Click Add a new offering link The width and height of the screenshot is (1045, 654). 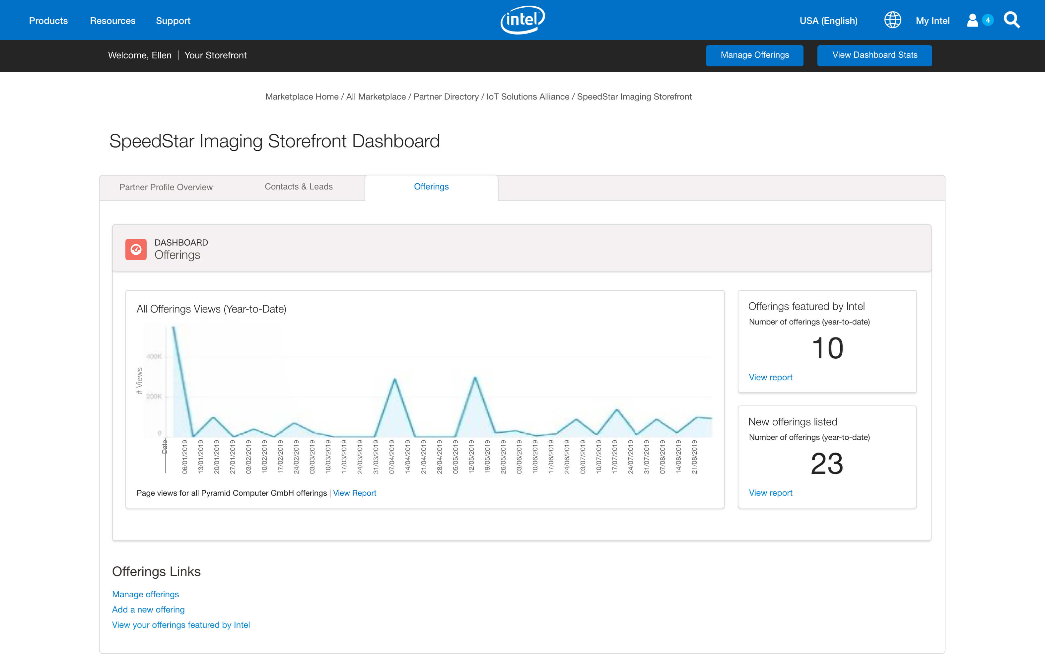pyautogui.click(x=148, y=610)
